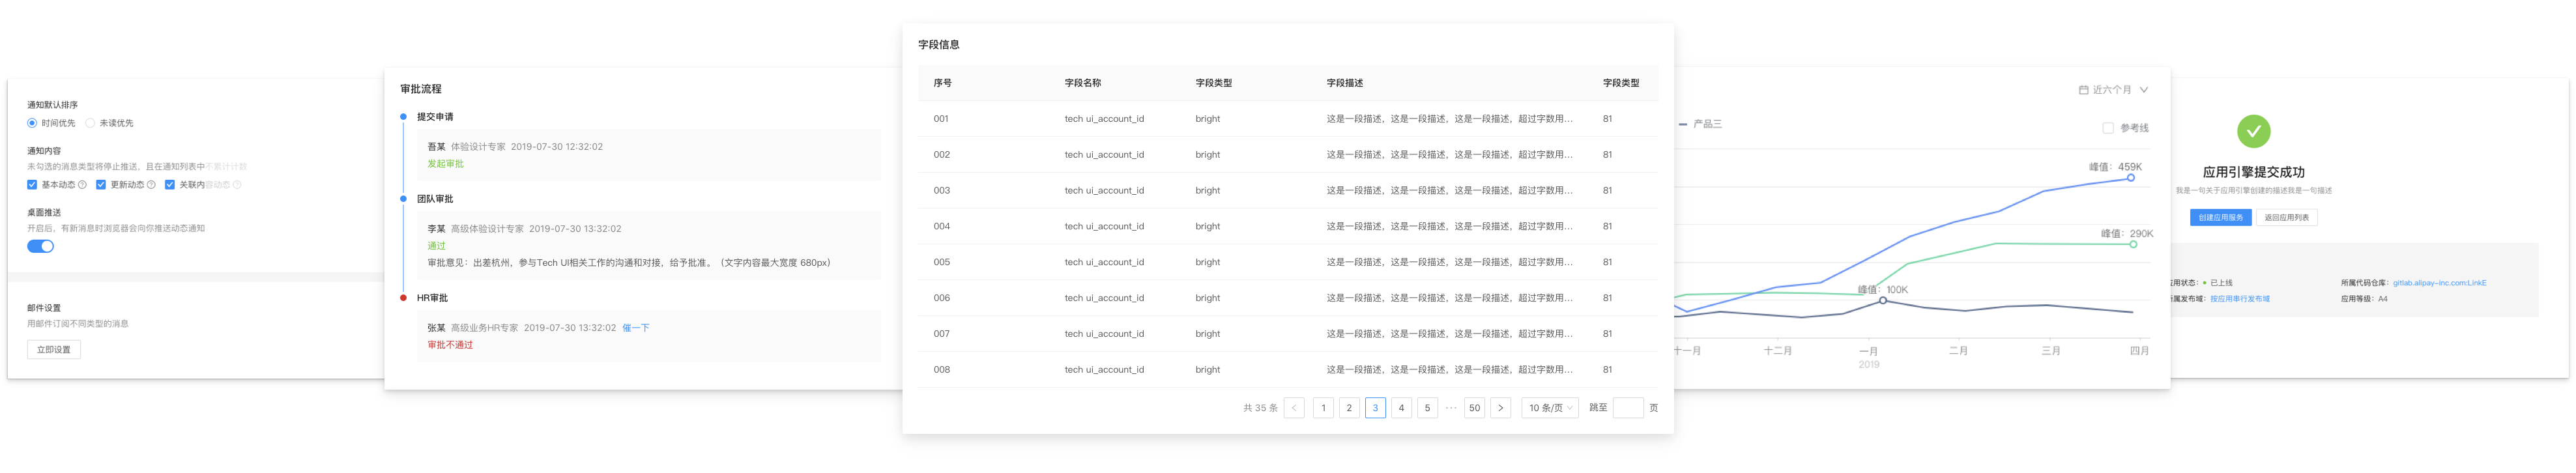This screenshot has width=2576, height=473.
Task: Click help icon next to 更新动态
Action: (x=151, y=185)
